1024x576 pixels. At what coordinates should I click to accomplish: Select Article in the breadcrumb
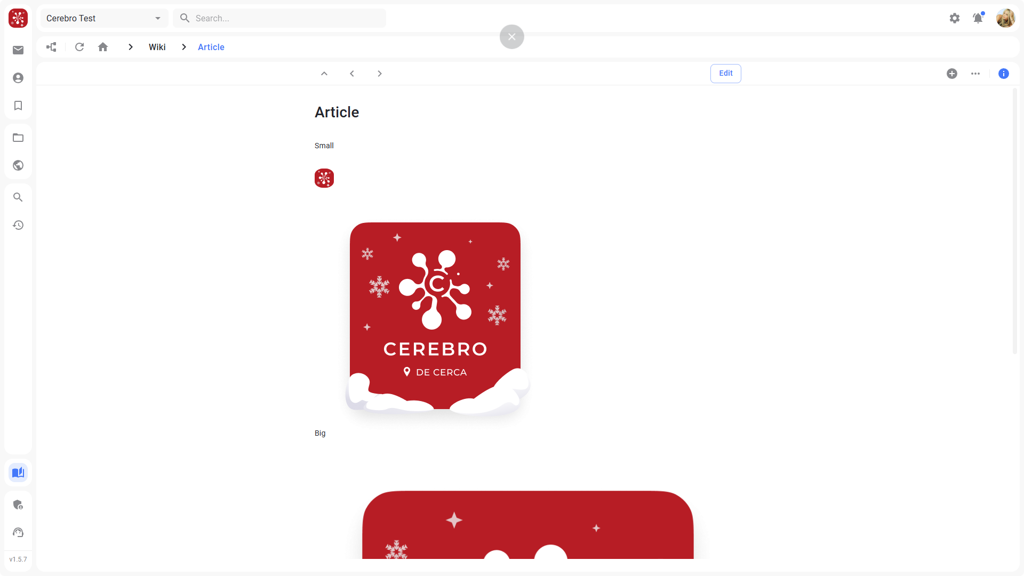click(x=211, y=47)
